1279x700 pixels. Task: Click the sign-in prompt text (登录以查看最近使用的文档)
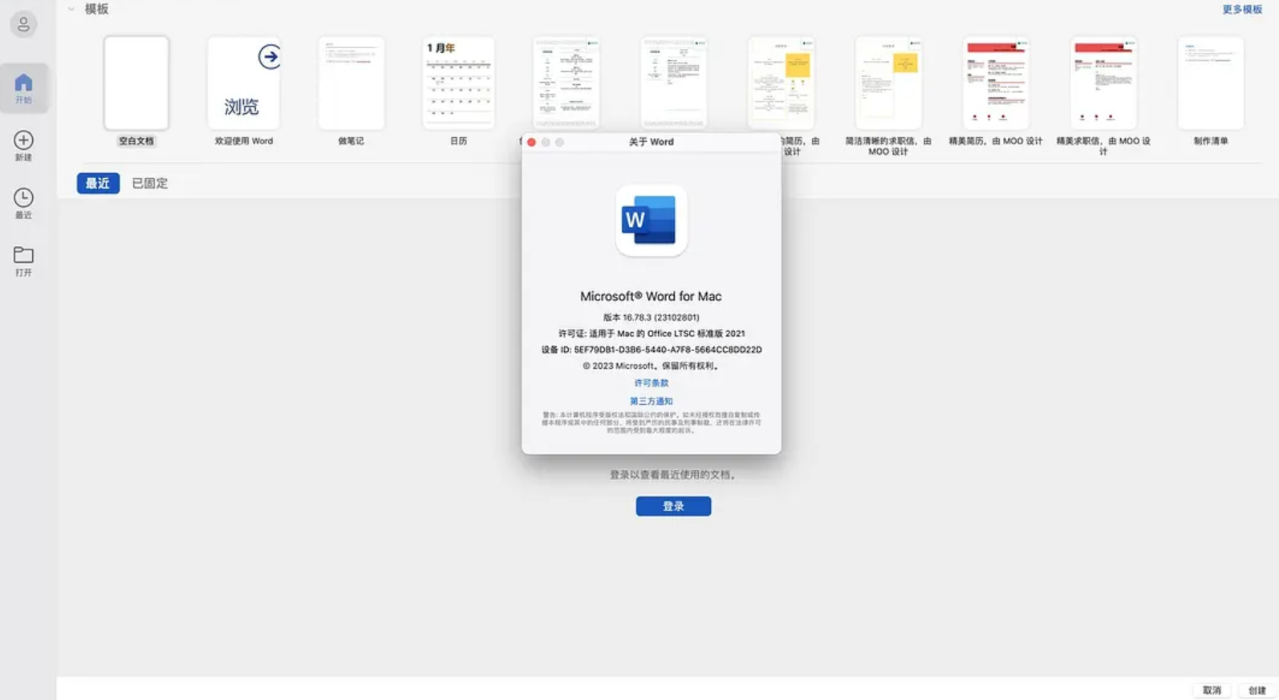(673, 475)
